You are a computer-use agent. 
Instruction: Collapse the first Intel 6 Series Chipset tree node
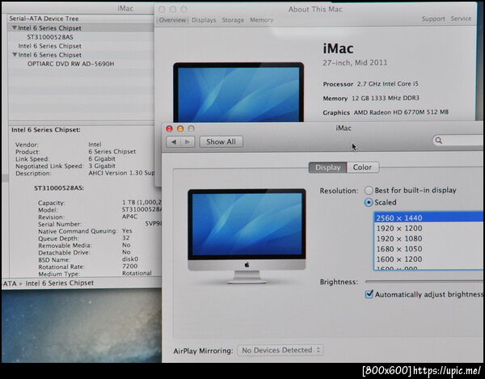click(15, 27)
